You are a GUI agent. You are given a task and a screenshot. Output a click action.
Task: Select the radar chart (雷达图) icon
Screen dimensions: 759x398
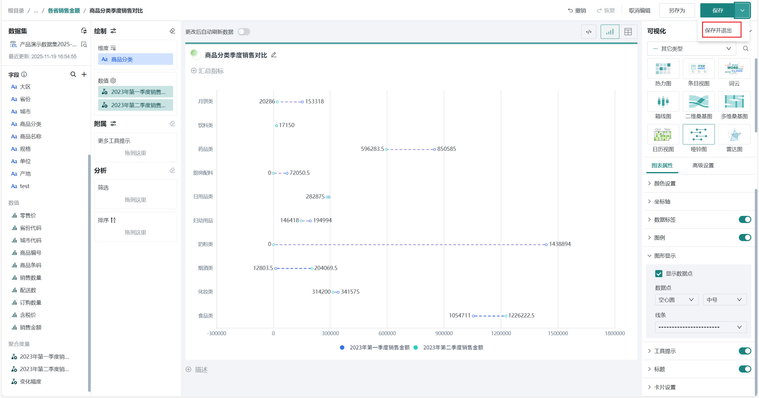tap(734, 135)
